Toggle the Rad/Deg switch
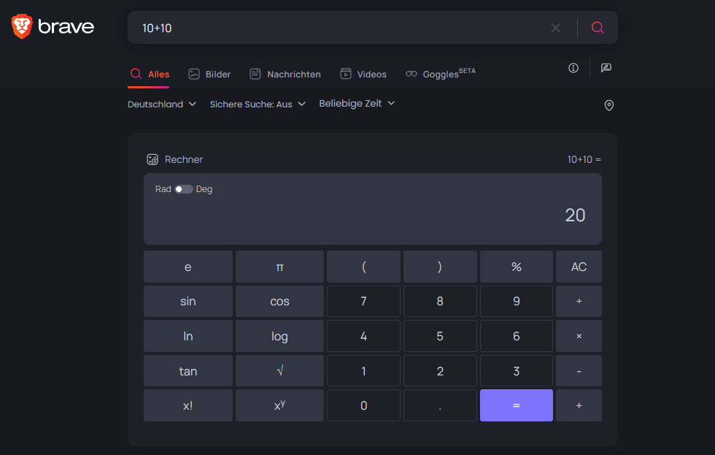This screenshot has width=715, height=455. pos(184,189)
